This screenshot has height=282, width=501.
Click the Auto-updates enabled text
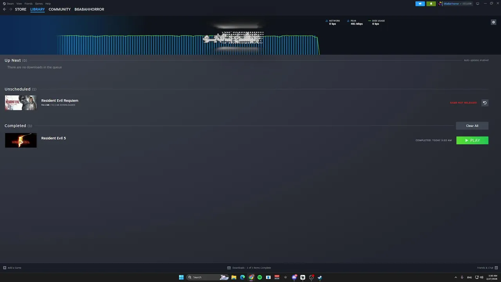(476, 60)
